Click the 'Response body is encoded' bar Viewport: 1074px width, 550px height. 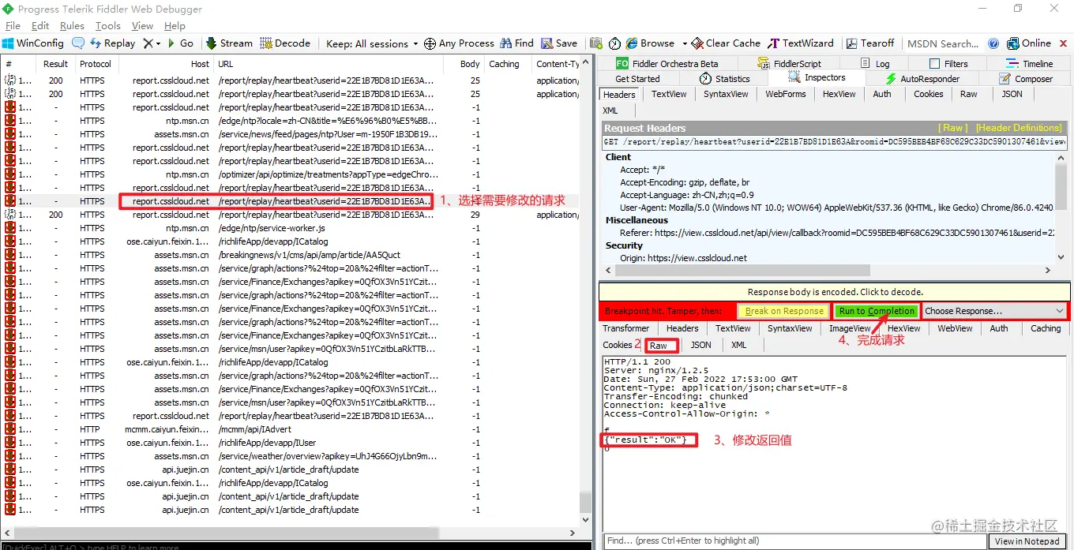(x=835, y=292)
